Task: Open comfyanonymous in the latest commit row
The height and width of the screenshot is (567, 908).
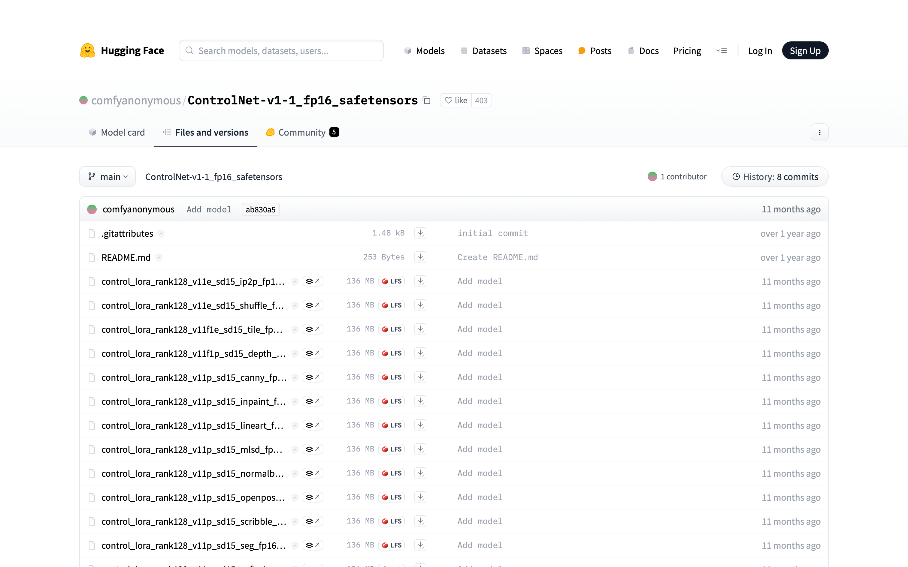Action: 138,209
